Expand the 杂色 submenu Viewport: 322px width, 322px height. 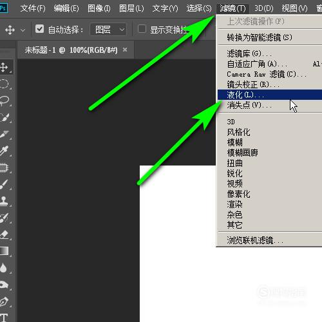pyautogui.click(x=269, y=214)
